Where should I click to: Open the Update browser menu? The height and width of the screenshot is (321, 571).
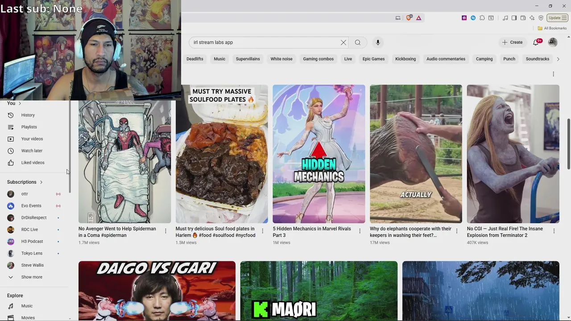pos(557,18)
